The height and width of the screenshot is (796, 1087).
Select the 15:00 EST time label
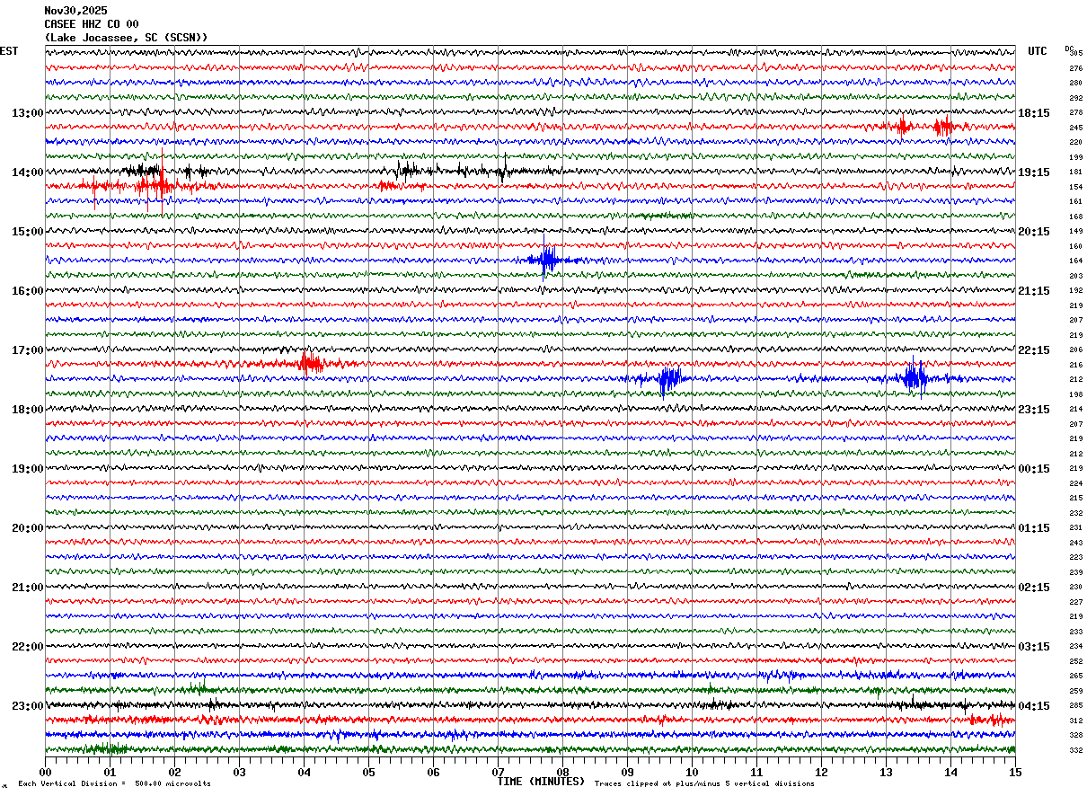[x=27, y=232]
